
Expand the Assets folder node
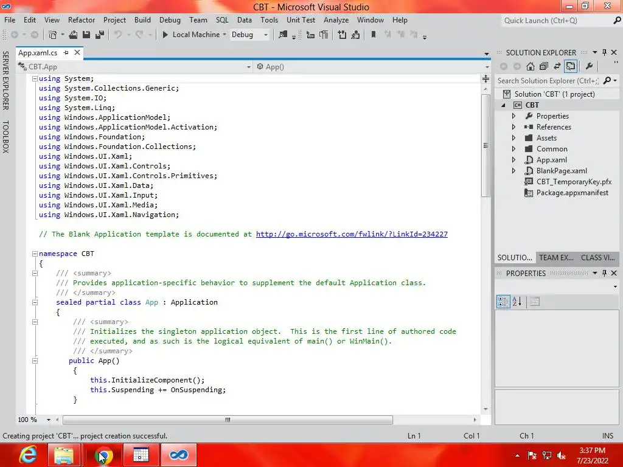(513, 138)
